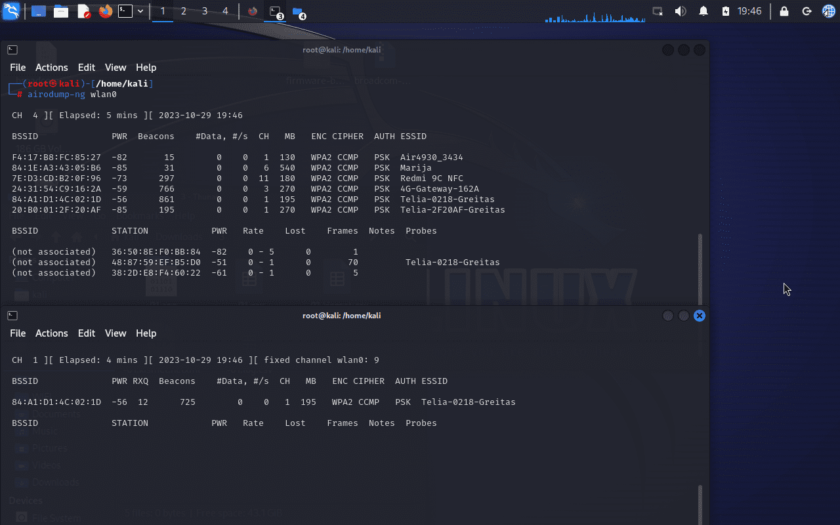Open the grouped file manager taskbar button
This screenshot has width=840, height=525.
click(299, 12)
